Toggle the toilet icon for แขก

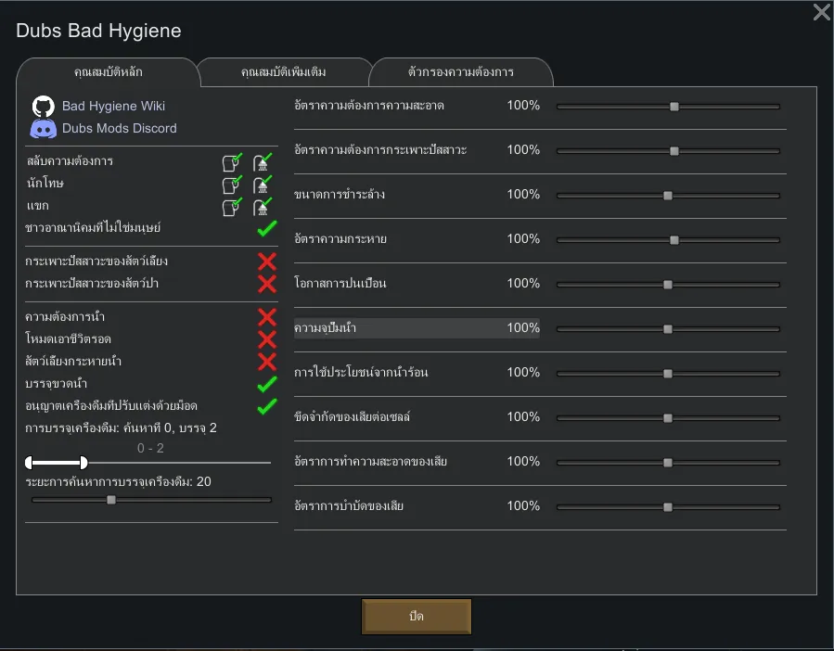pos(232,207)
